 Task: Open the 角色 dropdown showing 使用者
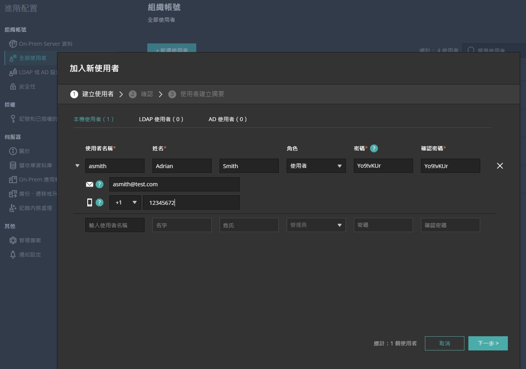[316, 166]
